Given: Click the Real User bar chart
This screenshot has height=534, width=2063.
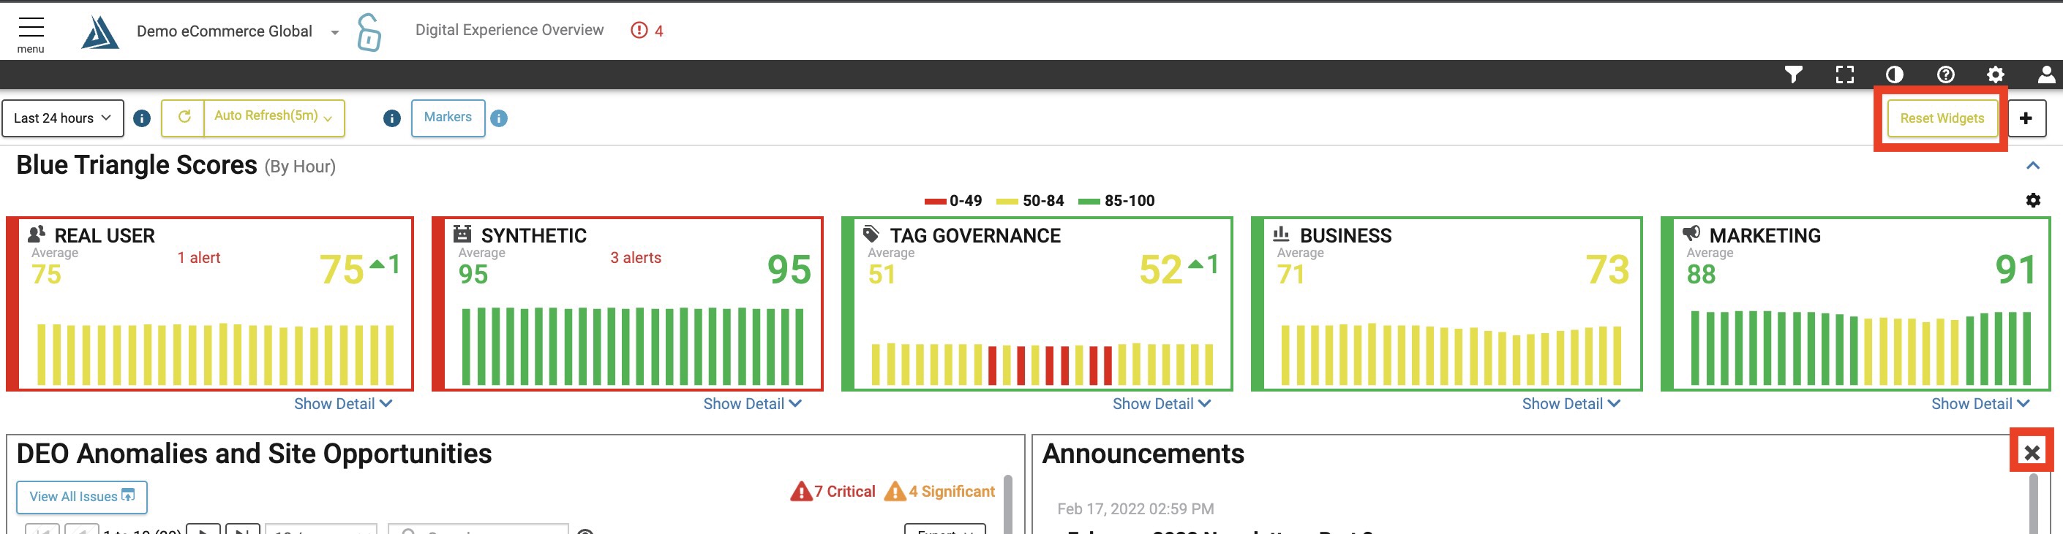Looking at the screenshot, I should pyautogui.click(x=217, y=354).
